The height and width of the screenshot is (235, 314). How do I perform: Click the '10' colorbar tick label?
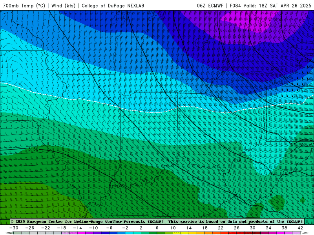point(173,228)
